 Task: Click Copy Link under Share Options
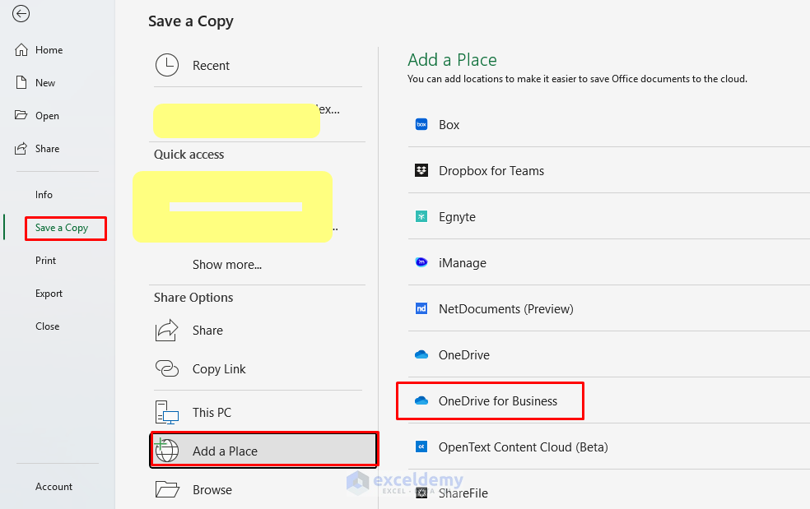click(x=219, y=370)
